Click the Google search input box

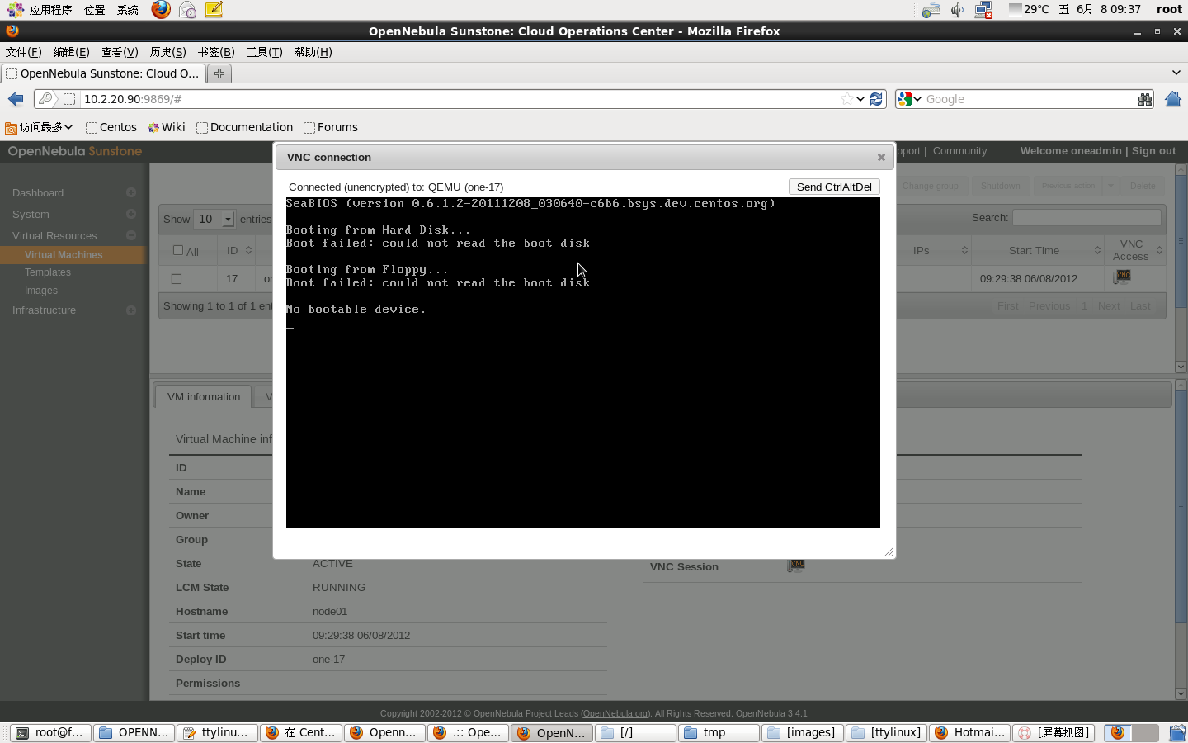coord(1030,99)
